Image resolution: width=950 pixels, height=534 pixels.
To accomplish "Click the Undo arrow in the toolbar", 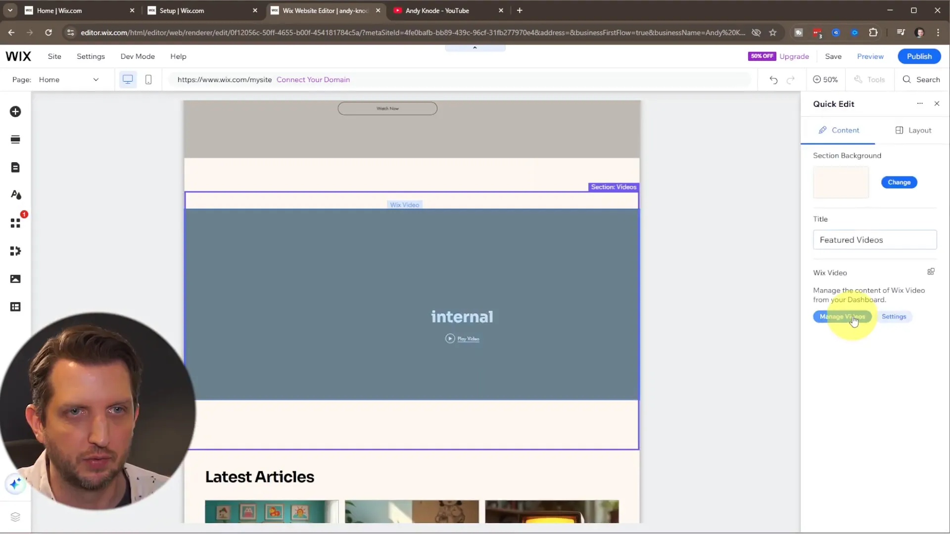I will 773,79.
